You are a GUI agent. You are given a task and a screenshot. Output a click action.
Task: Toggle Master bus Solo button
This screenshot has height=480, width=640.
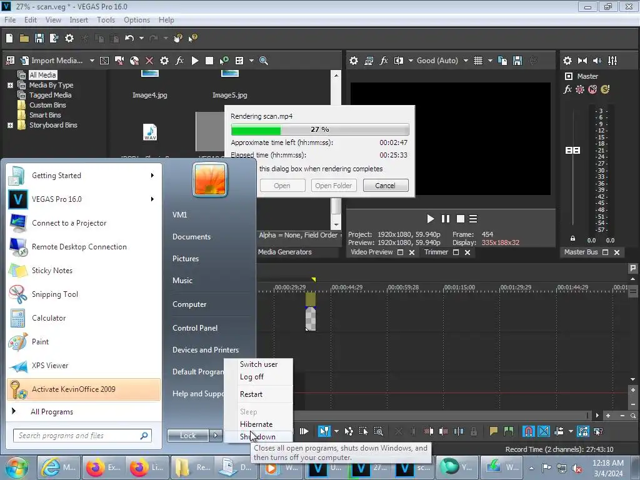pyautogui.click(x=605, y=89)
